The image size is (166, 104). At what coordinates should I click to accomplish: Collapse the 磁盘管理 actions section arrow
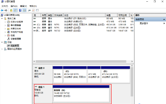164,19
